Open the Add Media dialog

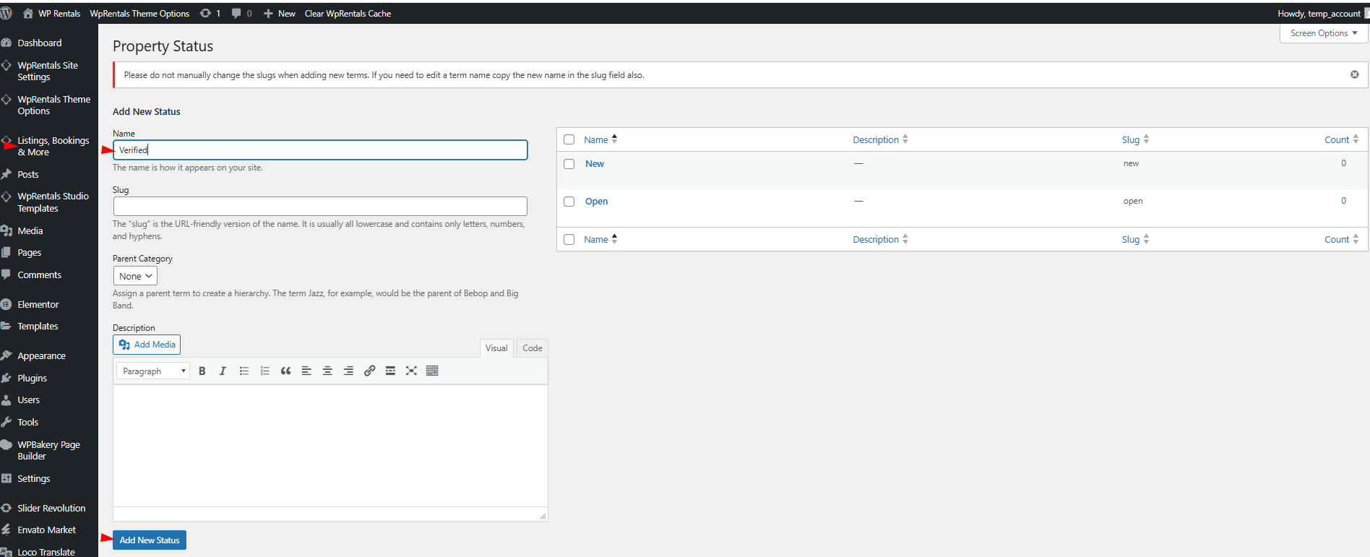(147, 345)
